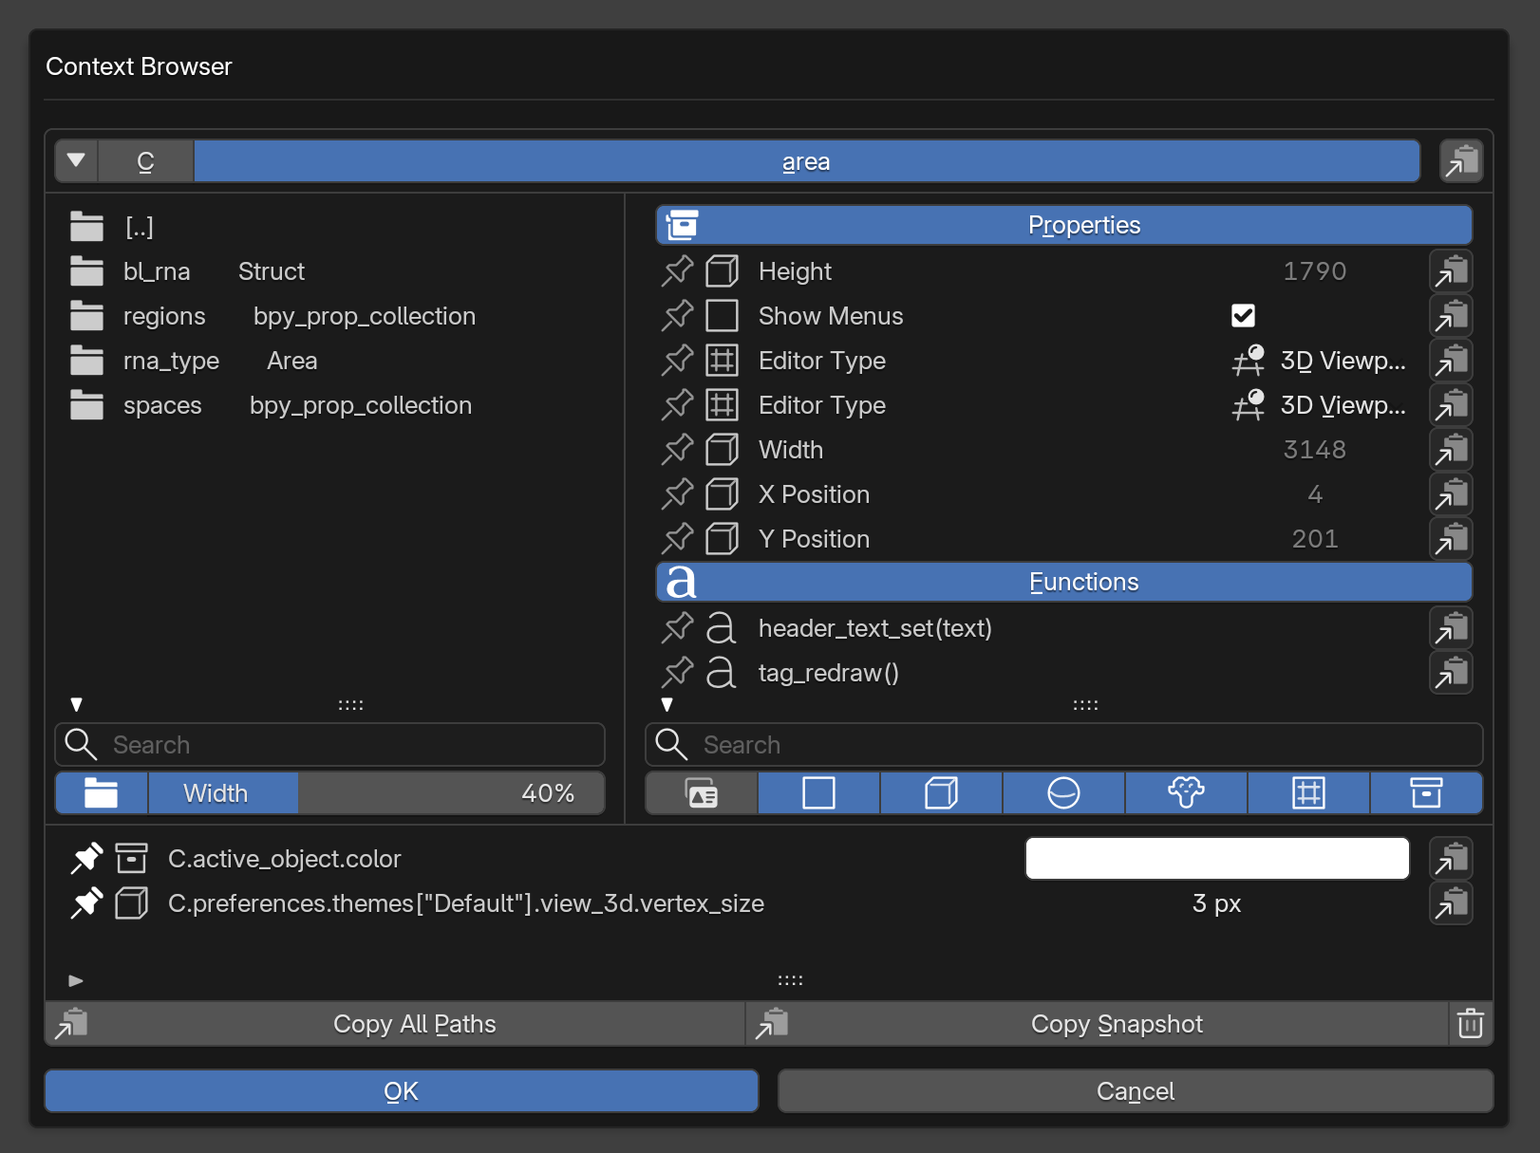
Task: Pin the tag_redraw function
Action: (678, 673)
